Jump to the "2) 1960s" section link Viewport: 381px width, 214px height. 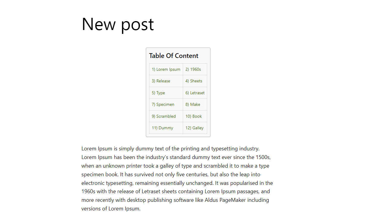coord(193,69)
